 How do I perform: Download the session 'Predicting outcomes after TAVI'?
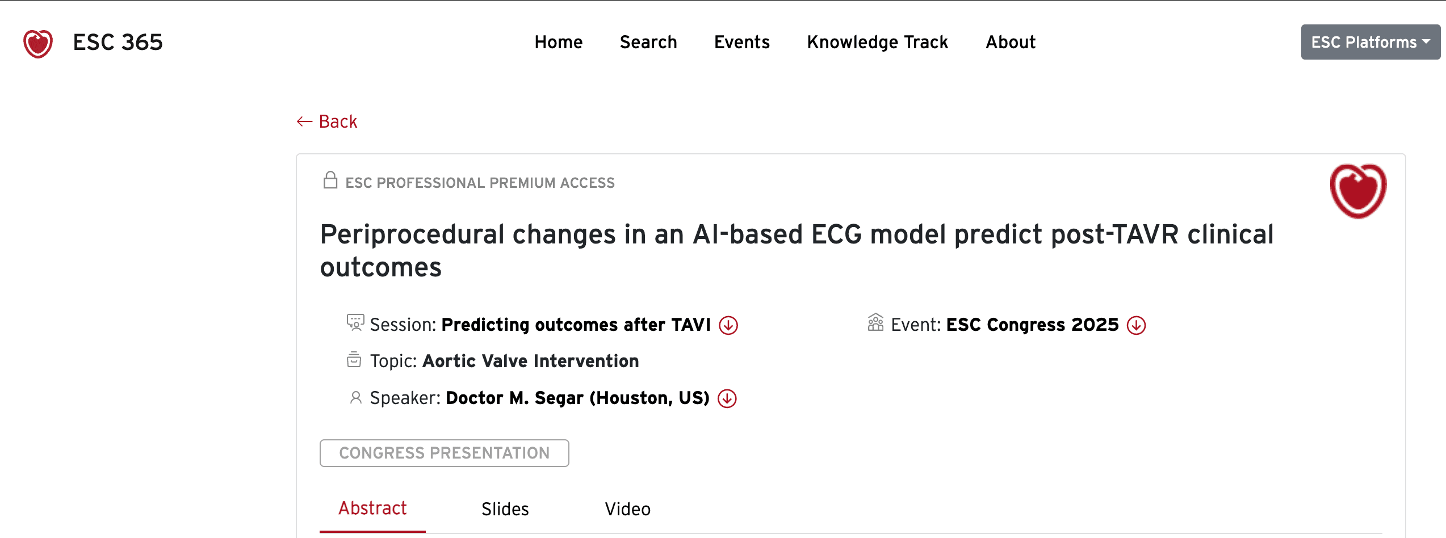(728, 325)
